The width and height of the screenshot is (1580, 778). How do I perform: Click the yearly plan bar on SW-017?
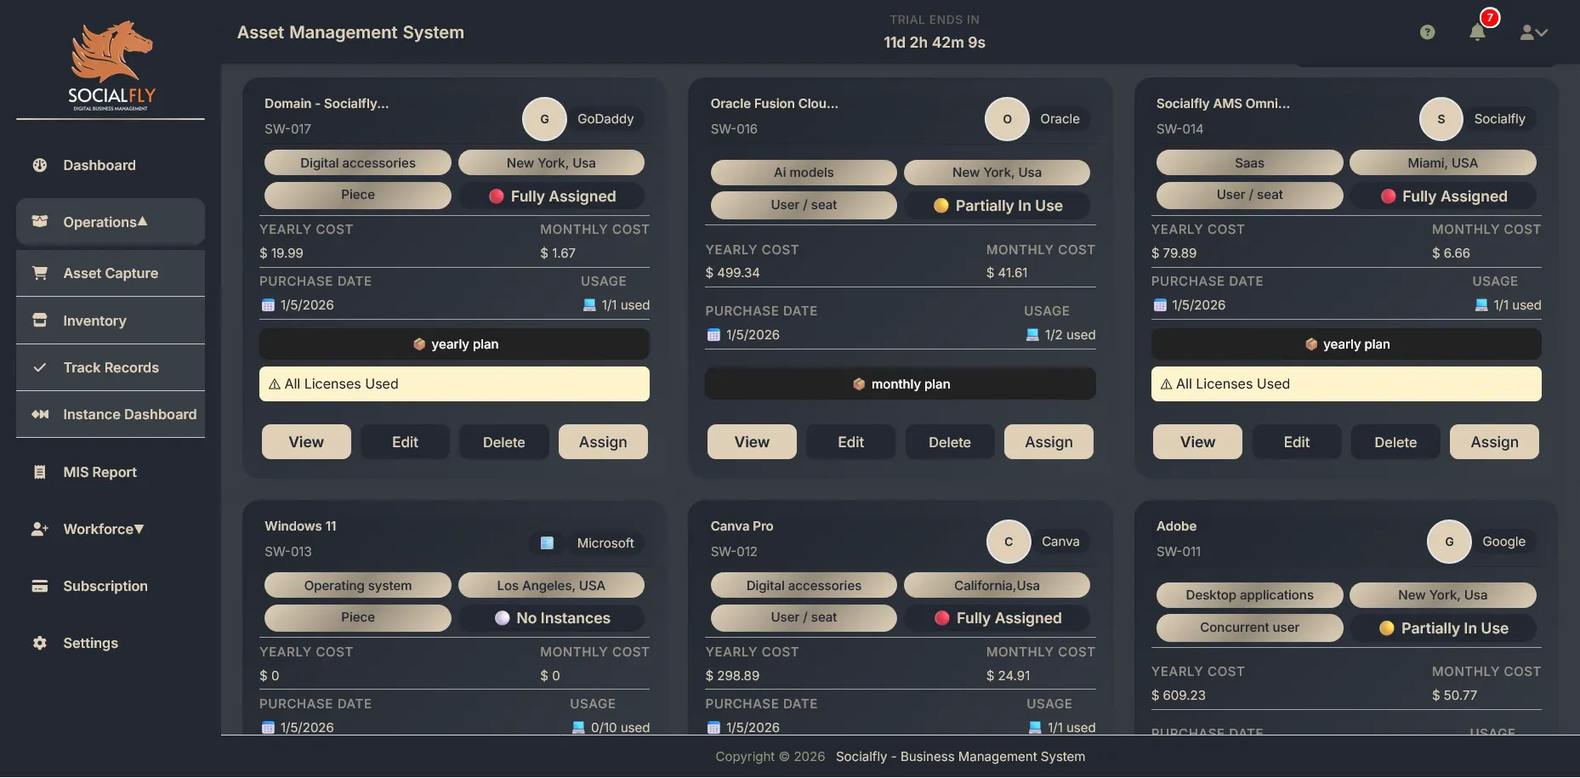[x=454, y=344]
